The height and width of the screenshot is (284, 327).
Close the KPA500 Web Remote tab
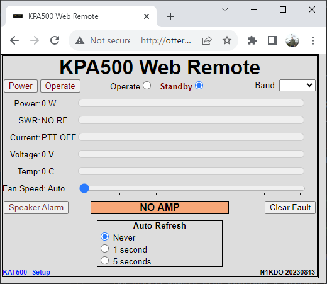pyautogui.click(x=147, y=16)
